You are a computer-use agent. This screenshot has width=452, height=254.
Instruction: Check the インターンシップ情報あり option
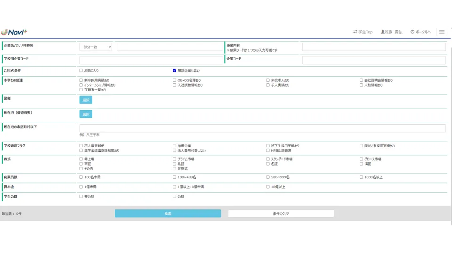81,85
